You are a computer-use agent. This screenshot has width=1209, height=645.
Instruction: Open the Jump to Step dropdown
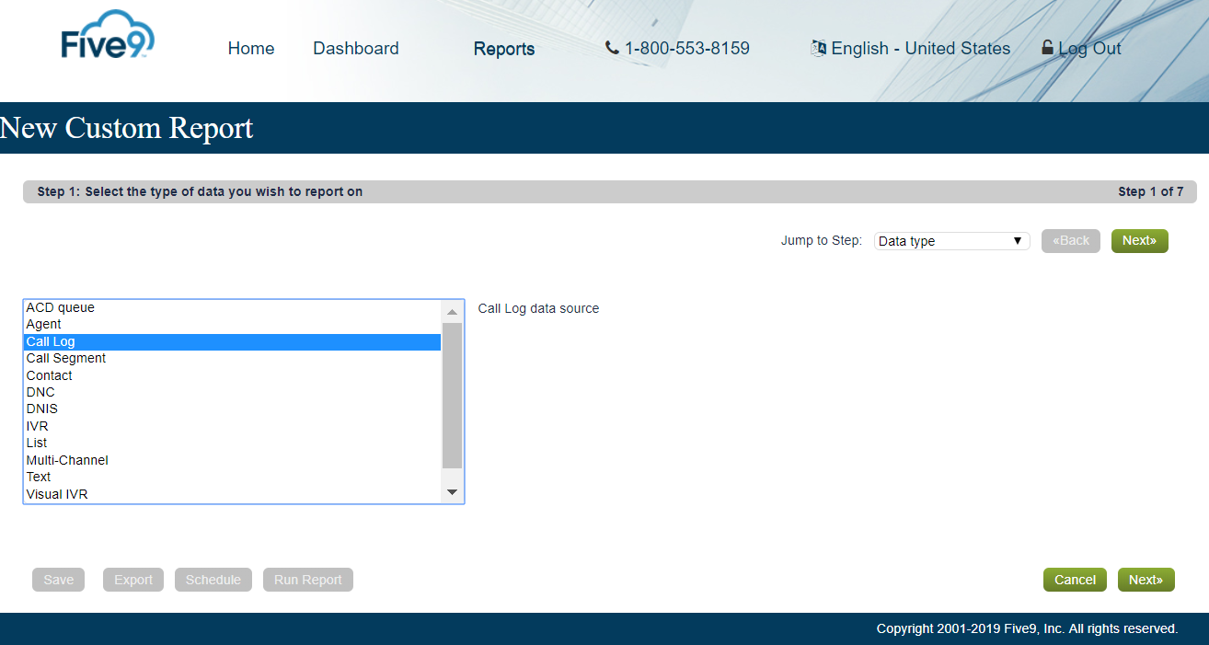(950, 240)
